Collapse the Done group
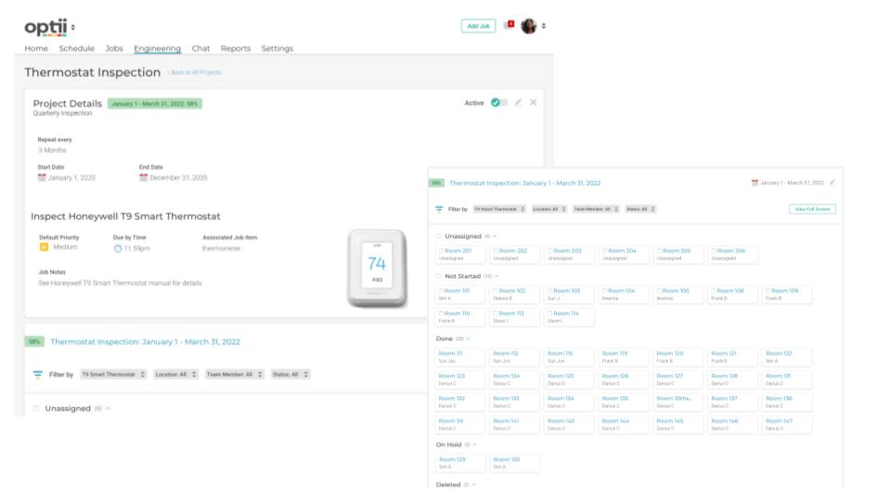 [x=468, y=339]
